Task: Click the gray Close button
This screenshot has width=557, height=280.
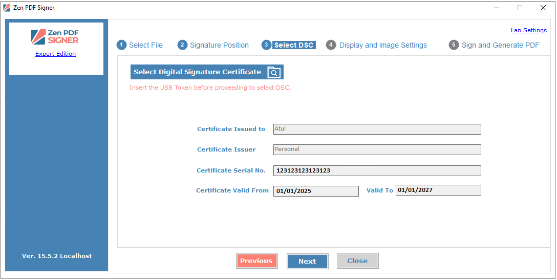Action: [x=357, y=261]
